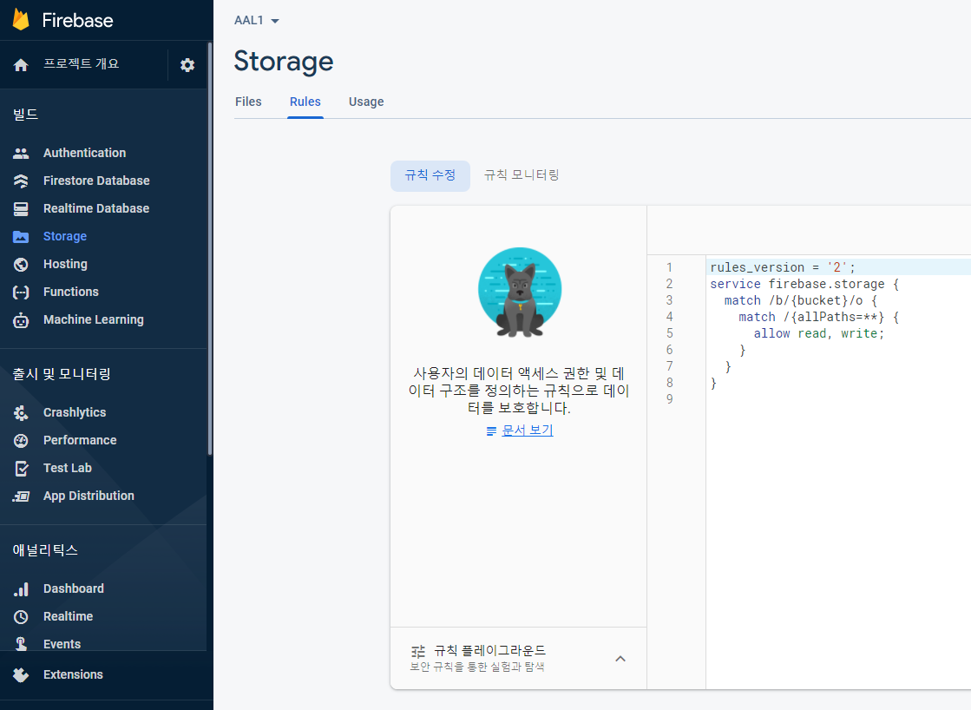
Task: Click the Events touch icon
Action: tap(21, 644)
